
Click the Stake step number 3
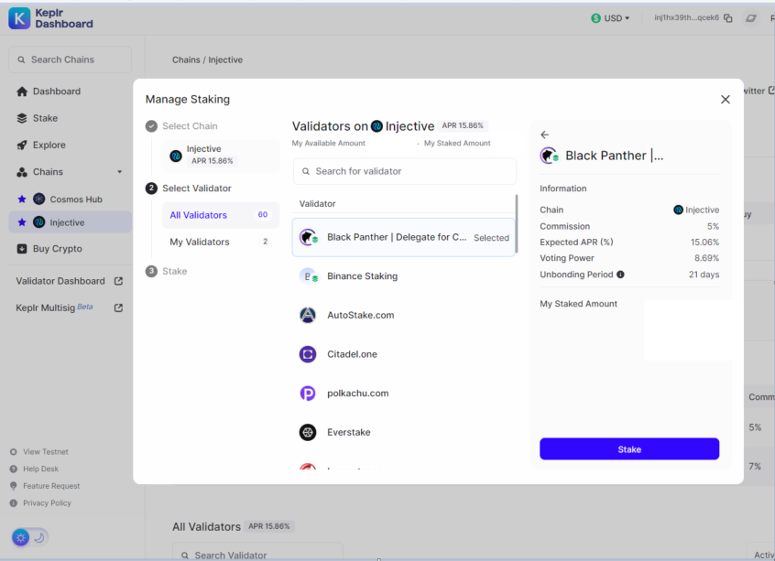click(x=151, y=271)
